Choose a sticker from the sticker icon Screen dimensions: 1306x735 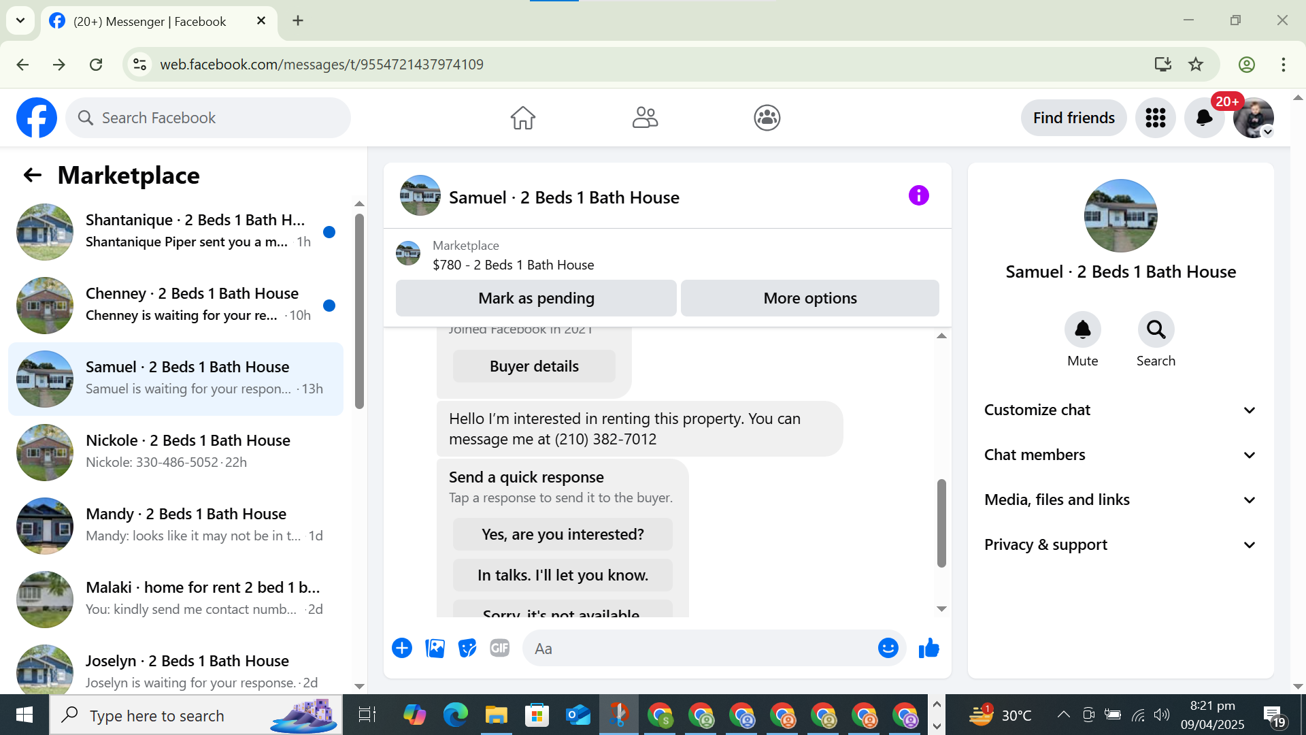[467, 648]
